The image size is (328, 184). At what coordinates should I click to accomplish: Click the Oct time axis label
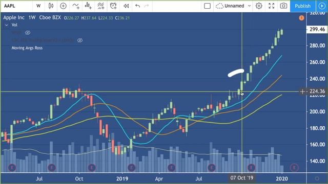click(x=79, y=178)
